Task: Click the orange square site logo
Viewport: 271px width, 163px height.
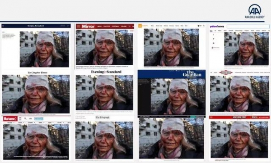Action: pos(140,26)
